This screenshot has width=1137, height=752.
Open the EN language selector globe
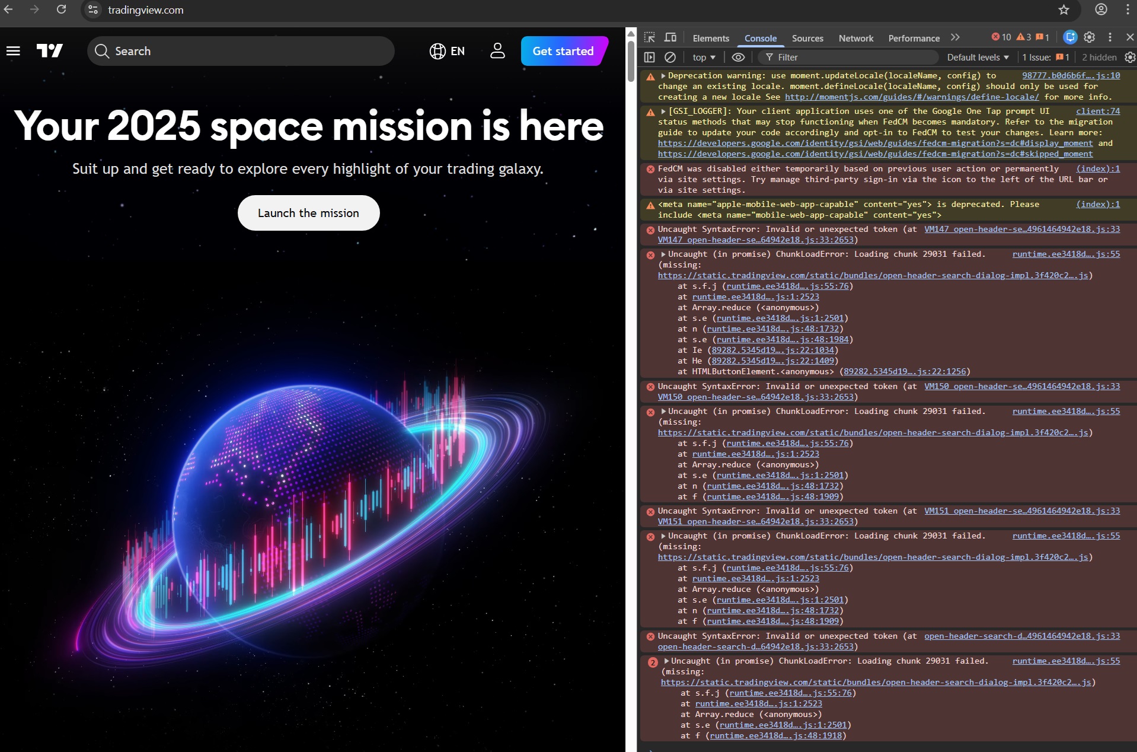(447, 51)
